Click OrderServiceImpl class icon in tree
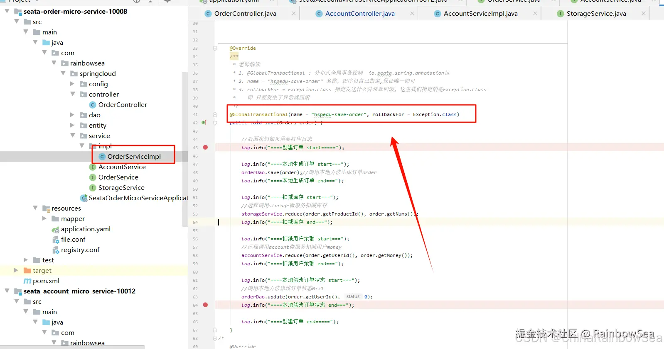 click(x=102, y=157)
